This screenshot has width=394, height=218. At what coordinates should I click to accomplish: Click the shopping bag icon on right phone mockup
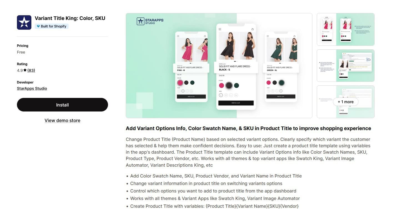(x=294, y=36)
